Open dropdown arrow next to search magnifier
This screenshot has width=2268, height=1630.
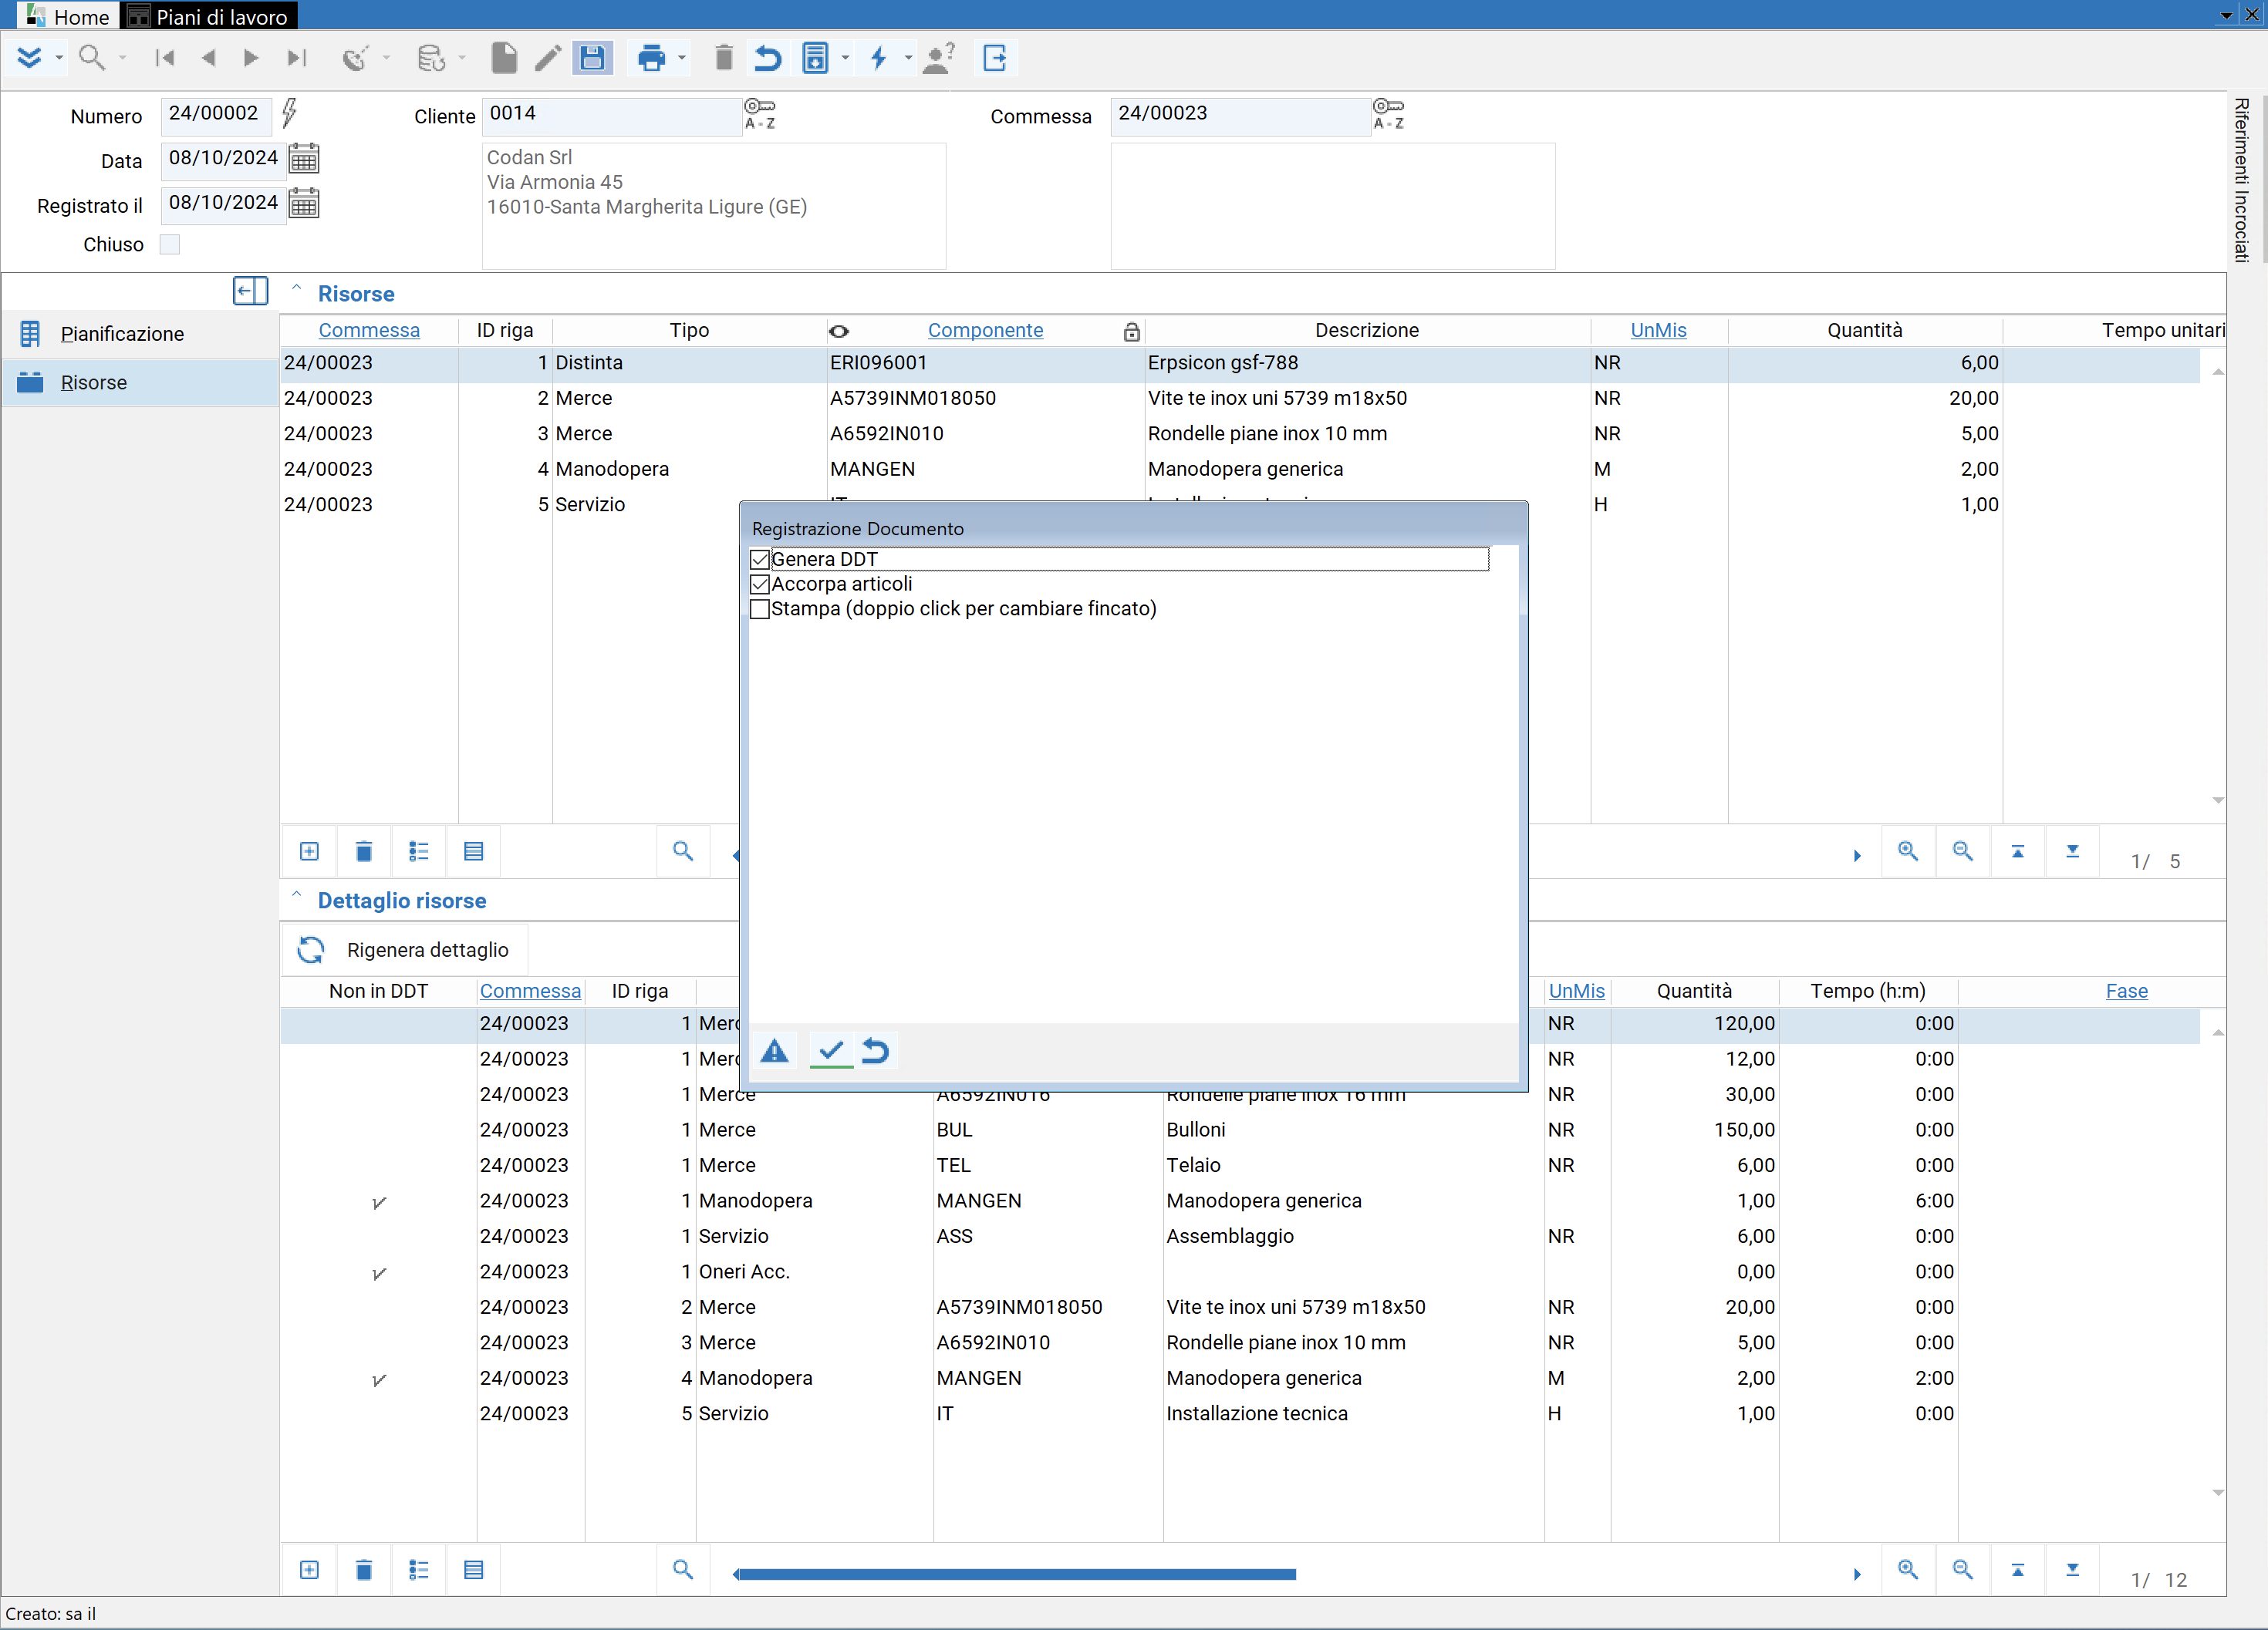coord(122,58)
